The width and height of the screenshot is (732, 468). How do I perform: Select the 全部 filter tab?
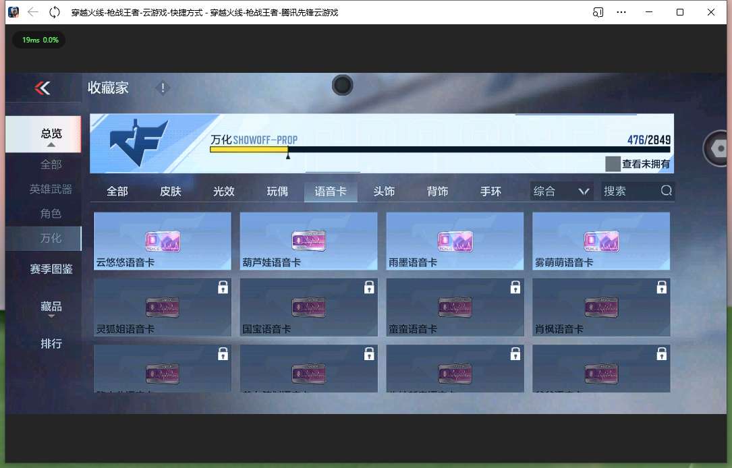point(117,192)
